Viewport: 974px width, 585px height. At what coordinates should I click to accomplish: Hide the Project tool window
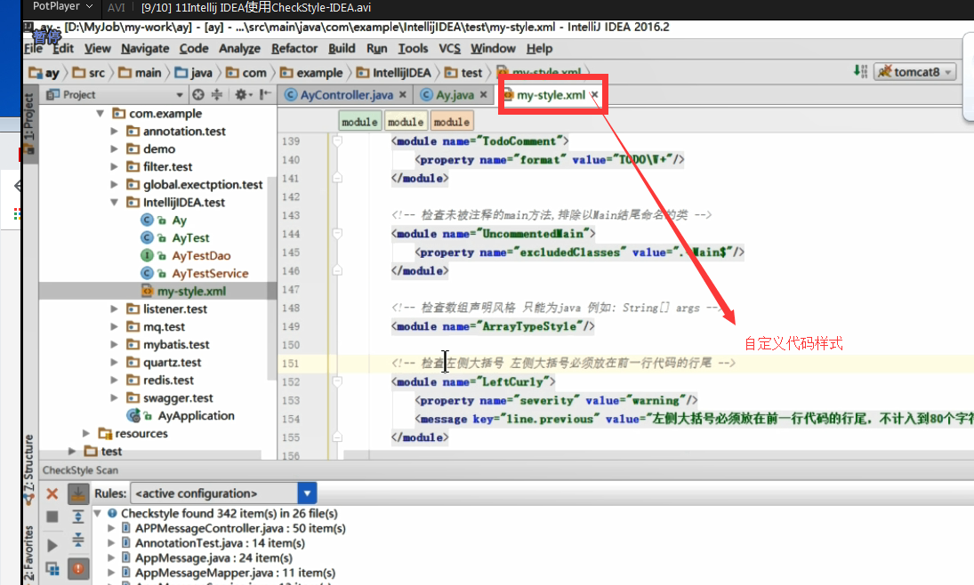click(x=266, y=94)
